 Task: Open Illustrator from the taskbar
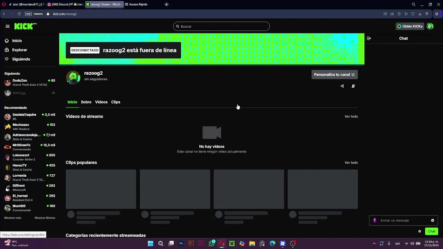click(x=191, y=243)
